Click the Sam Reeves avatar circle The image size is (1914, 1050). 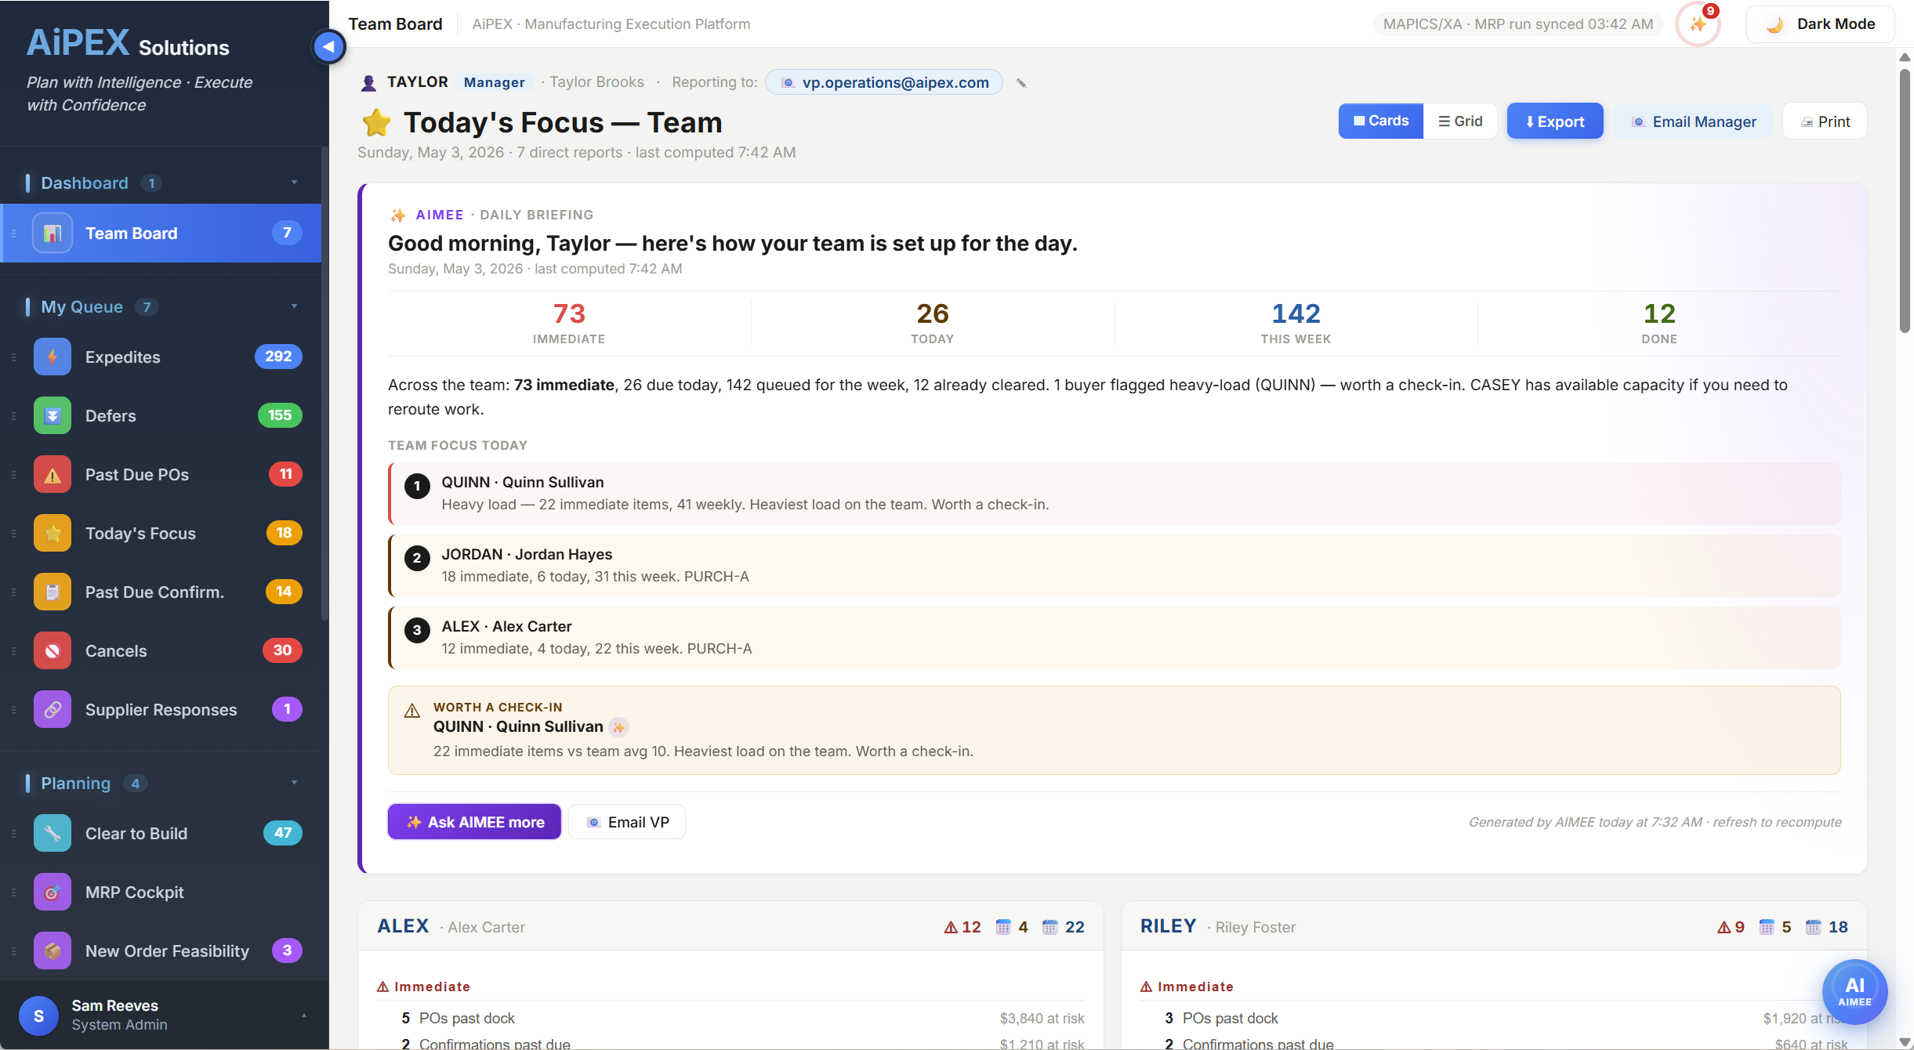click(x=38, y=1016)
